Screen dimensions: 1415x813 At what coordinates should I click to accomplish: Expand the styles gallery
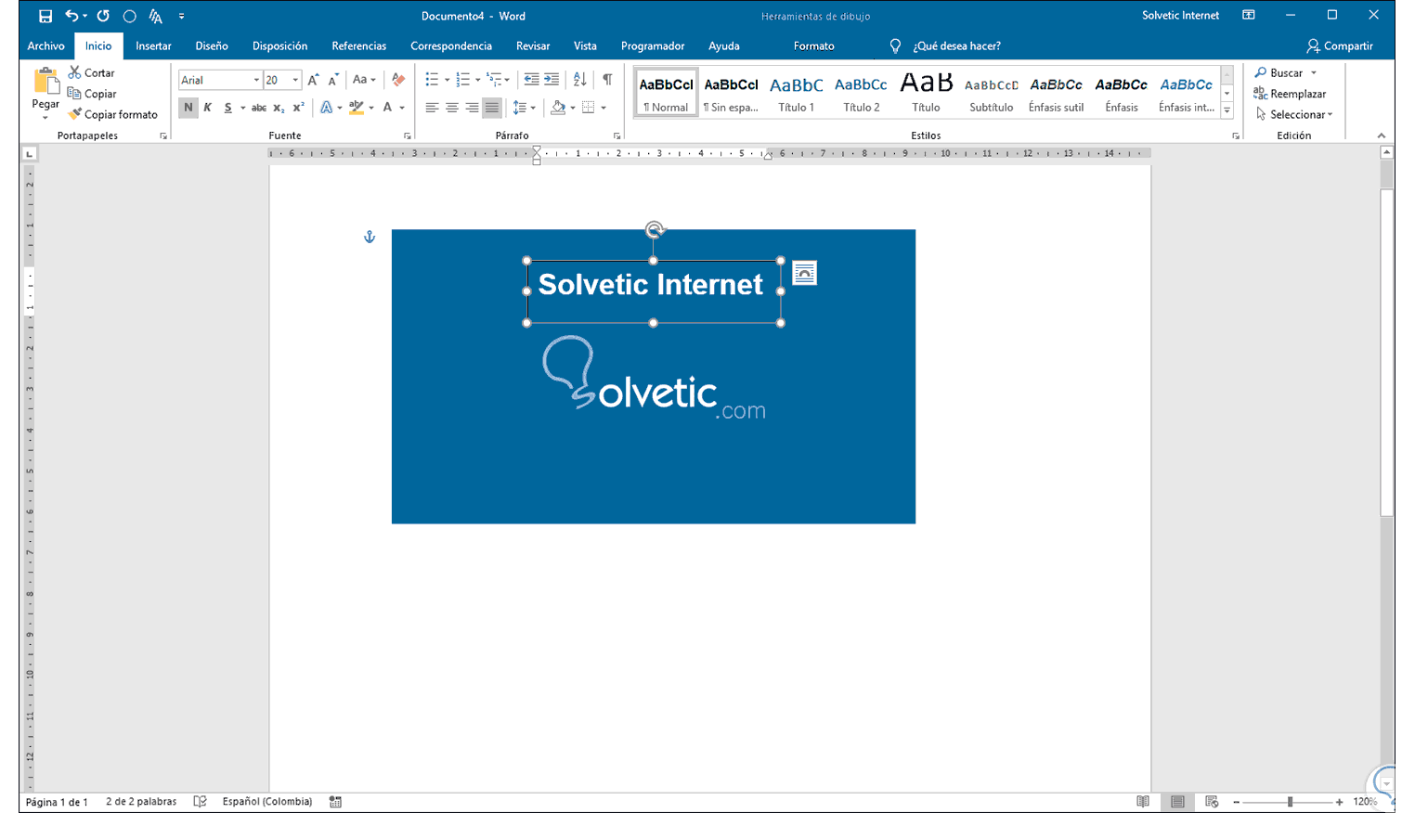1227,110
